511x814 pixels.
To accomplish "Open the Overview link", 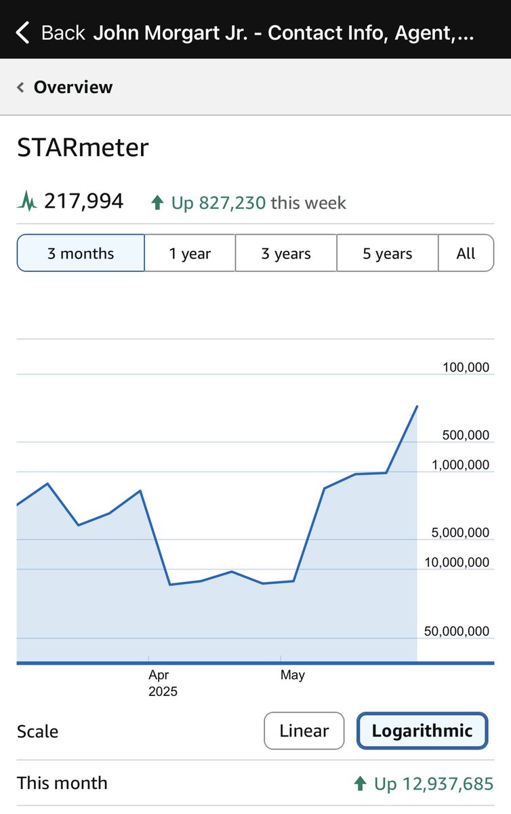I will click(73, 87).
